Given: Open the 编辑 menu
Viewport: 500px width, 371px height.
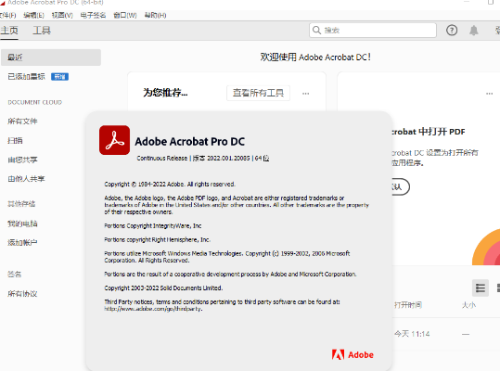Looking at the screenshot, I should (x=33, y=15).
